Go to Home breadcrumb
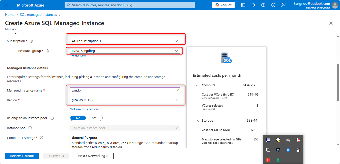The height and width of the screenshot is (164, 340). pyautogui.click(x=10, y=15)
